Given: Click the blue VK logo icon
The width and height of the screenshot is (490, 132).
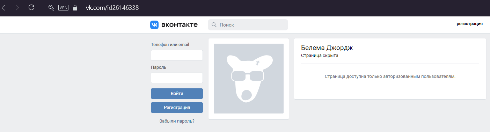Looking at the screenshot, I should point(154,25).
